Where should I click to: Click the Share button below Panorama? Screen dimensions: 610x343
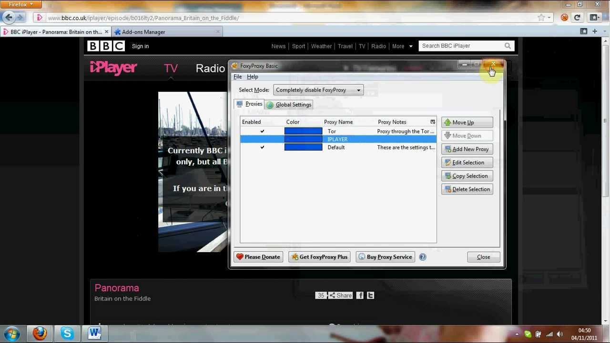(341, 295)
